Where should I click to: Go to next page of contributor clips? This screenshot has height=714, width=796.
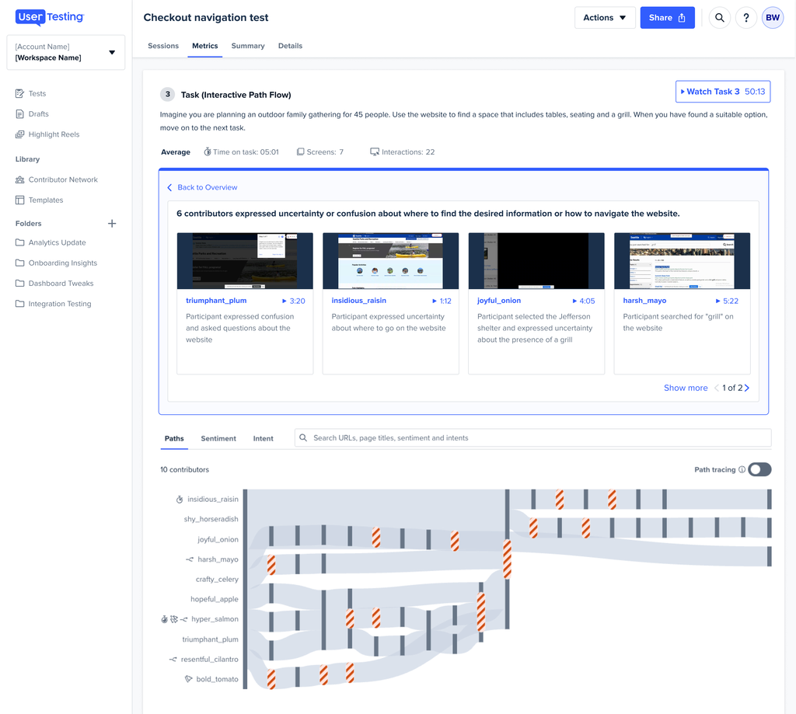click(747, 388)
